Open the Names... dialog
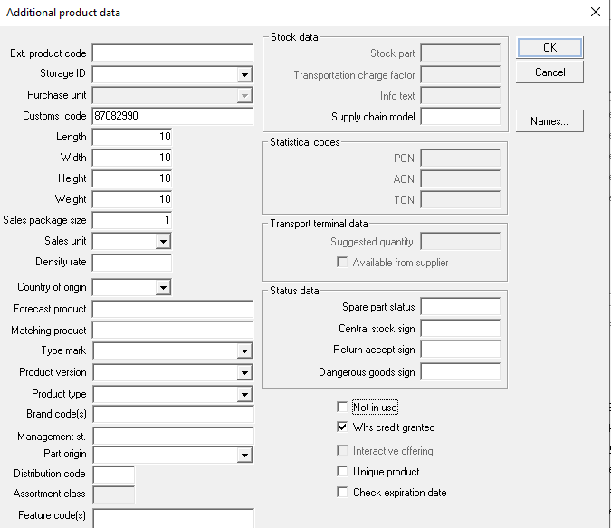 [x=549, y=121]
